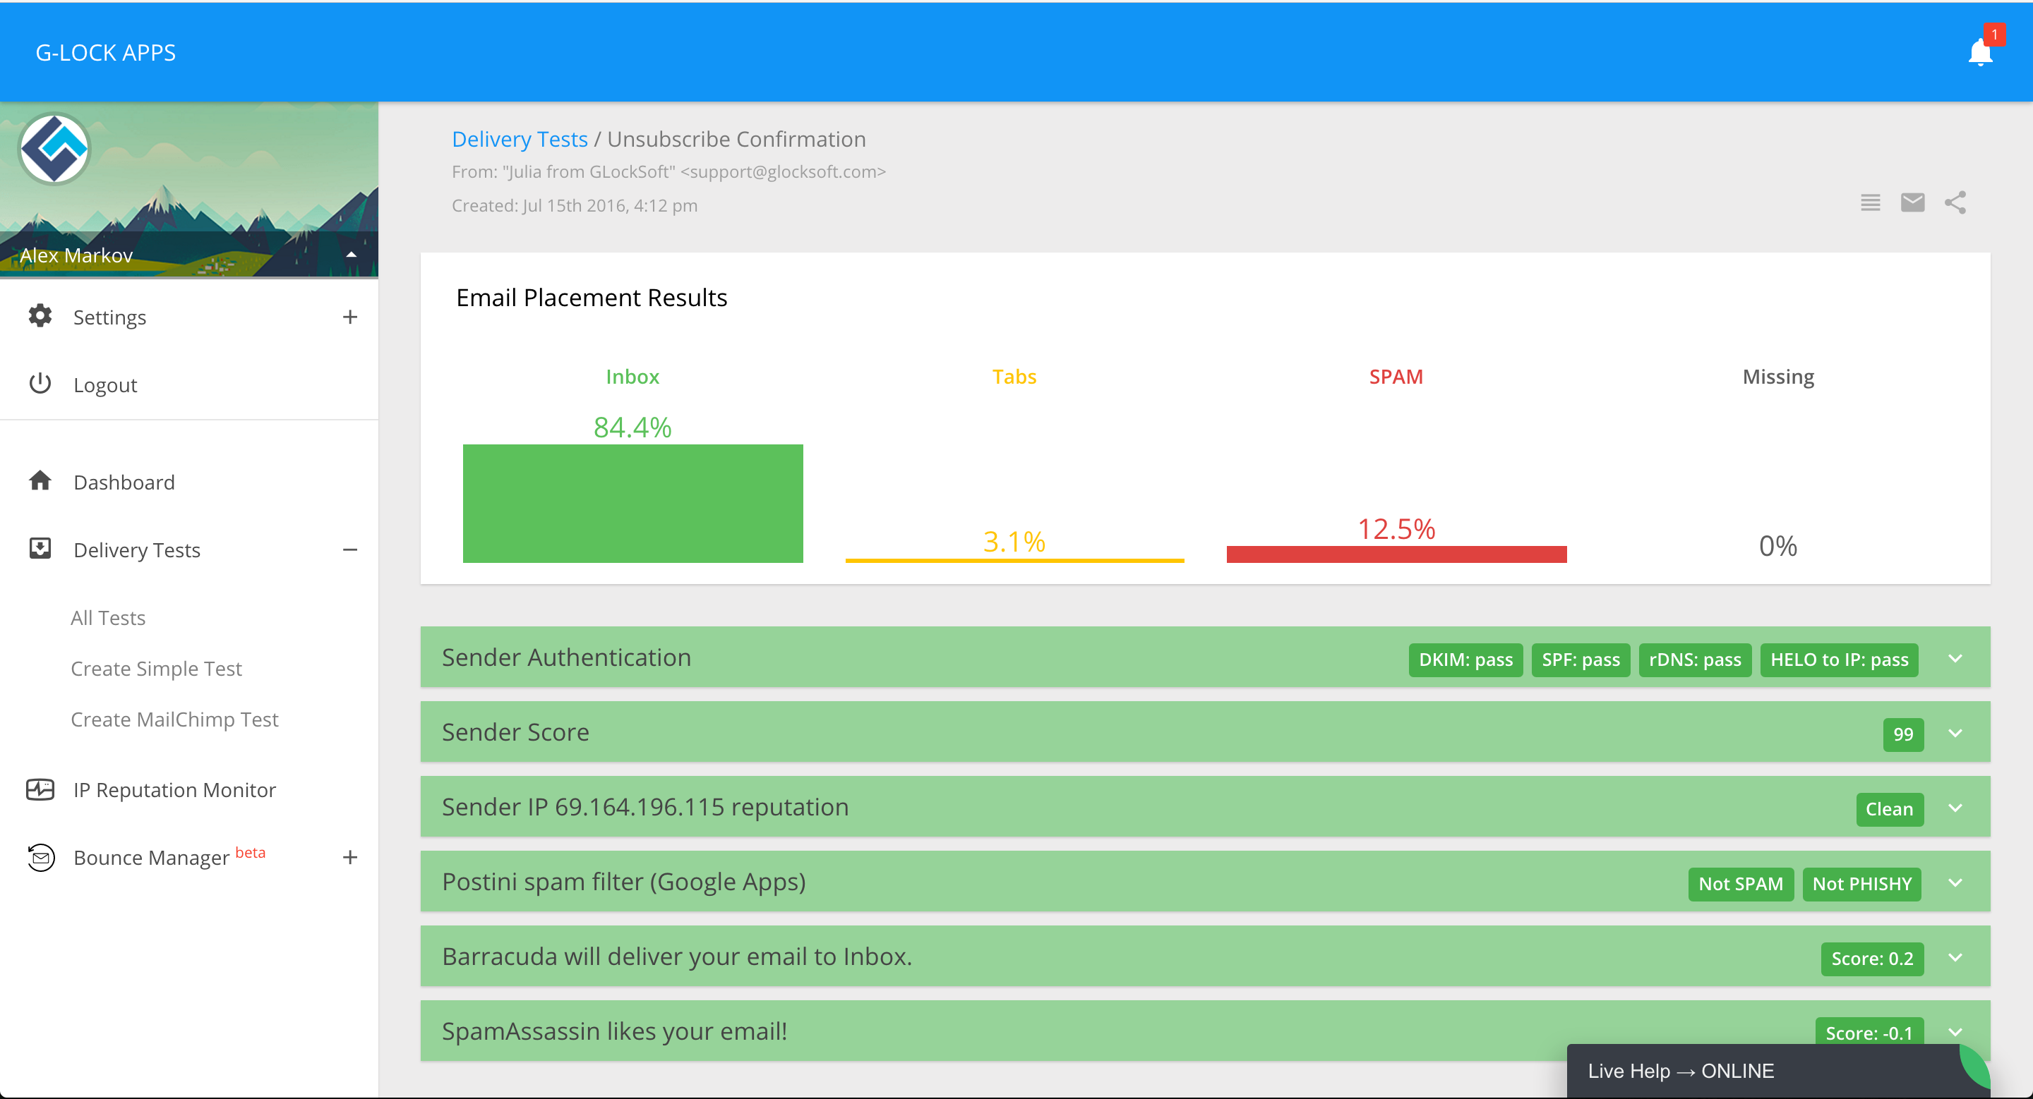Viewport: 2033px width, 1099px height.
Task: Click the Settings gear icon
Action: coord(40,316)
